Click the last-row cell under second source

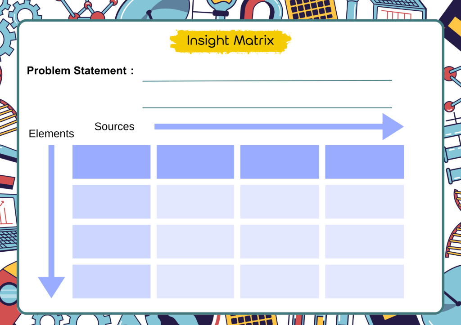tap(195, 281)
